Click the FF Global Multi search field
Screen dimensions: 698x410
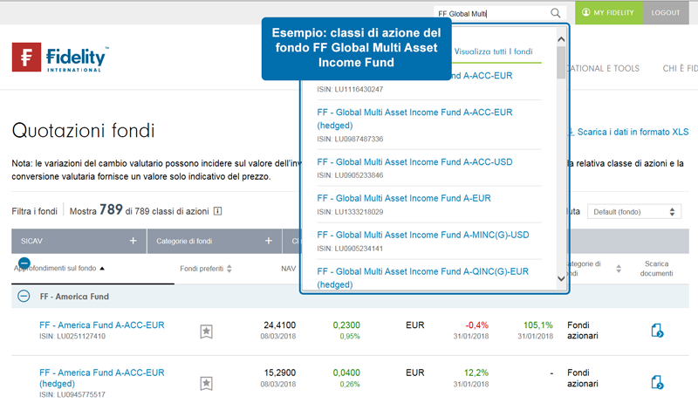tap(489, 14)
